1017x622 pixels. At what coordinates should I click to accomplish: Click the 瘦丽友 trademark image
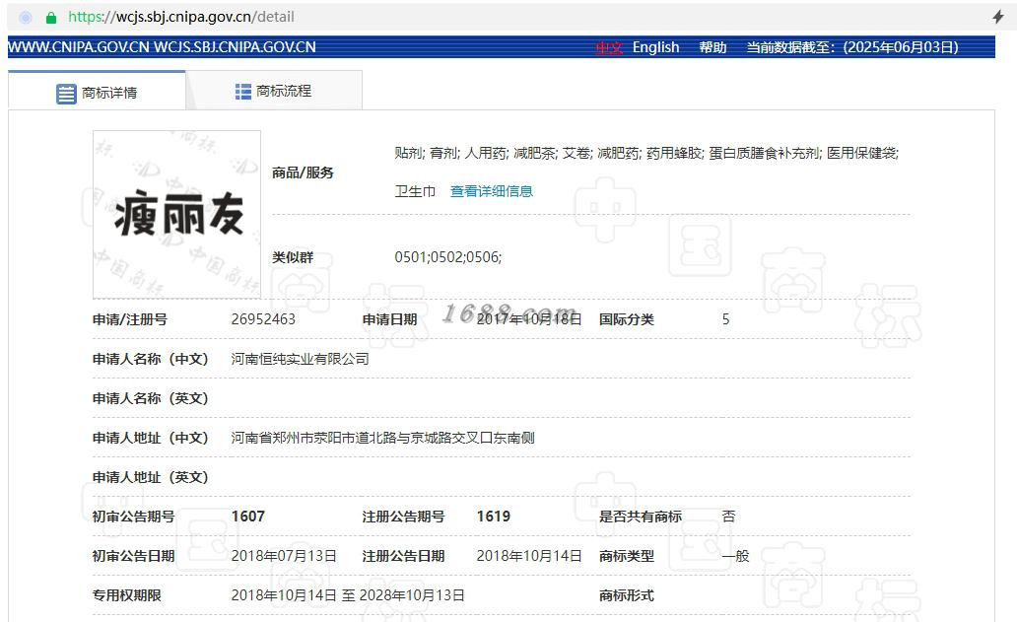point(177,215)
